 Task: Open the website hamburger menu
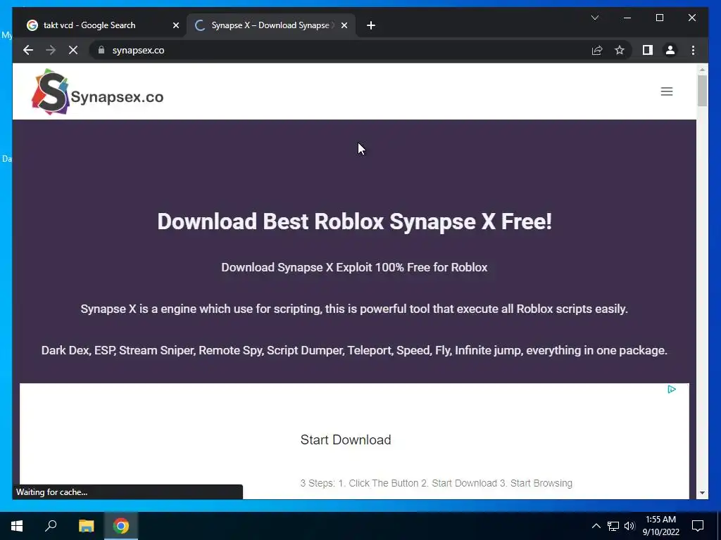[x=667, y=91]
